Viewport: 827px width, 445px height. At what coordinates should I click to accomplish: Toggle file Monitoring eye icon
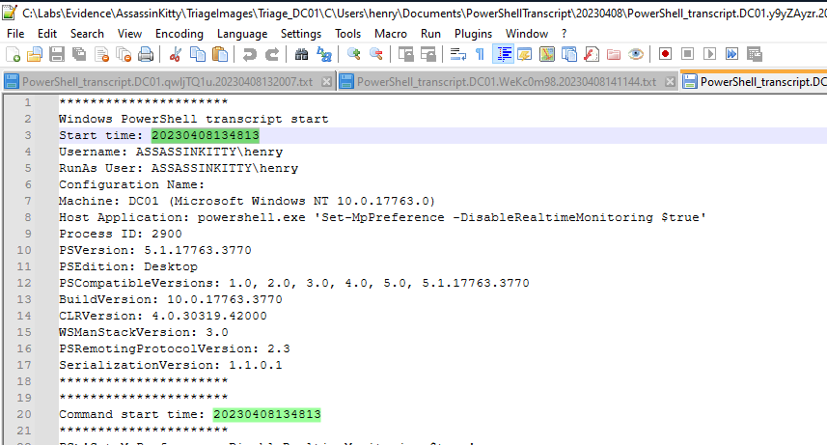[x=636, y=54]
